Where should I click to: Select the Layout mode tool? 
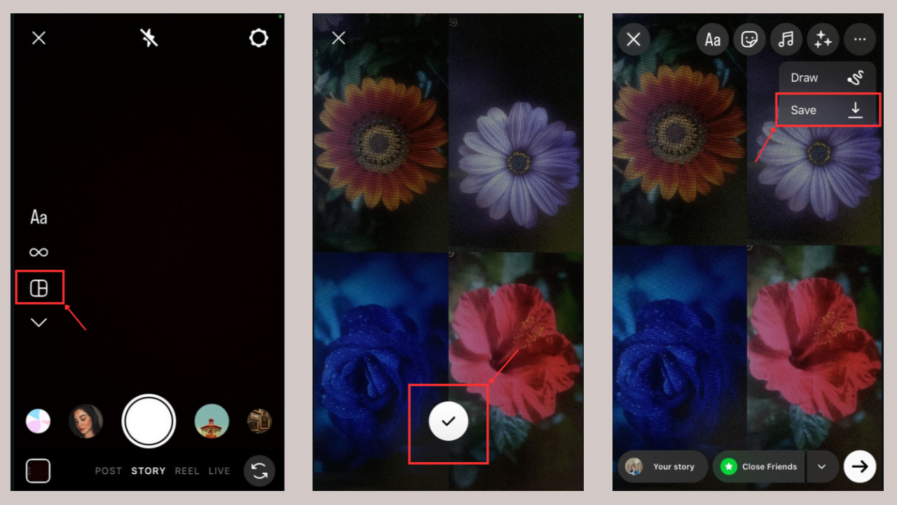39,287
